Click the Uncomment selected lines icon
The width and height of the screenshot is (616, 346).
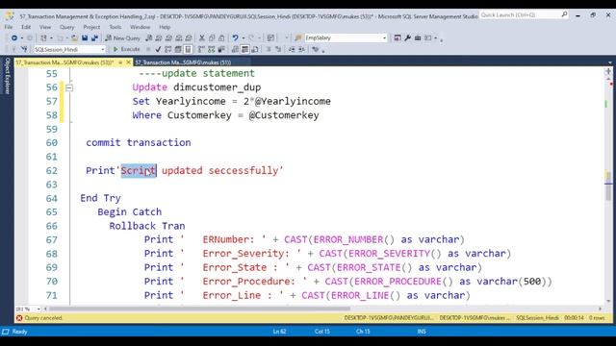278,49
